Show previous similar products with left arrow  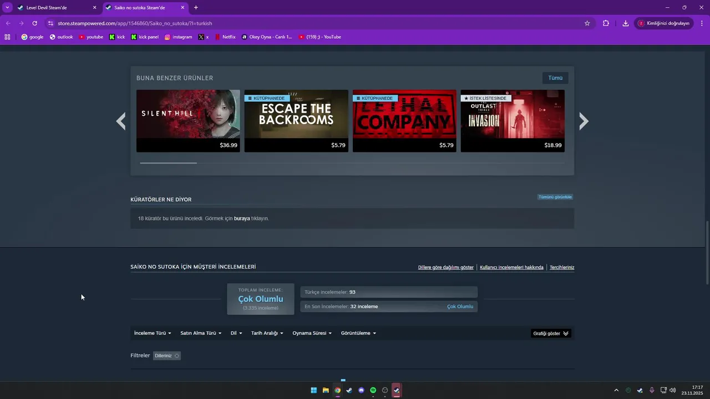click(x=121, y=121)
